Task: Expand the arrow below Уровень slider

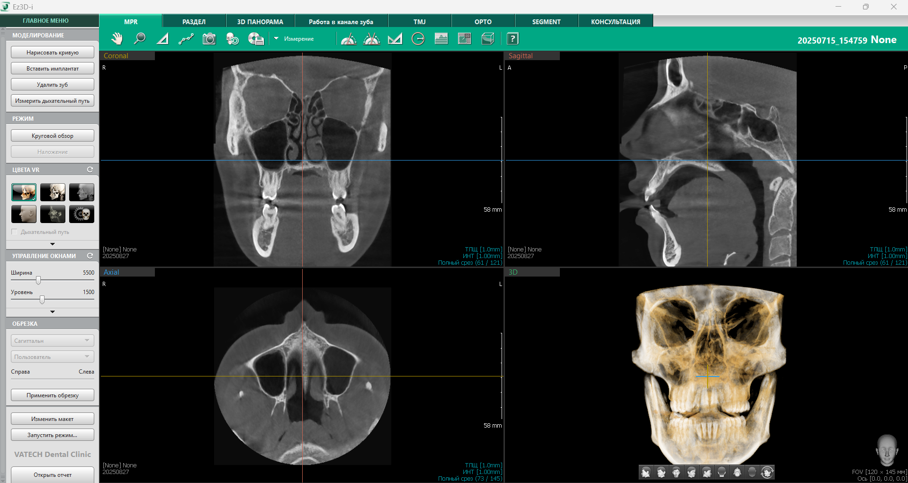Action: pos(53,312)
